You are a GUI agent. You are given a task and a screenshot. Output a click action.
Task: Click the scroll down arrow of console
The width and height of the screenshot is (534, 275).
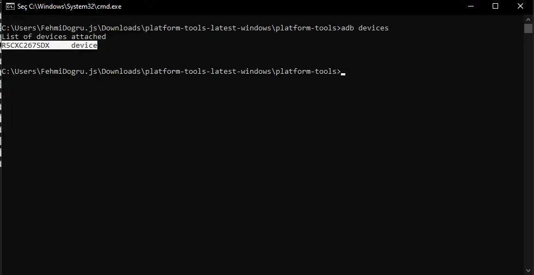[x=528, y=271]
